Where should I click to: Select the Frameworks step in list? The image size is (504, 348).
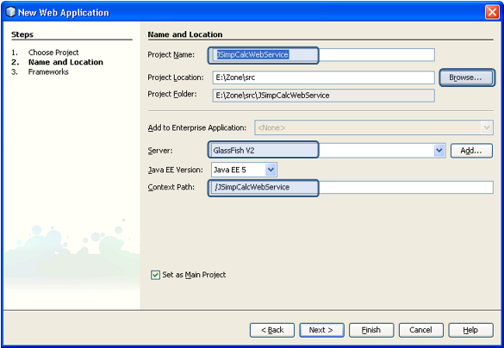pyautogui.click(x=48, y=71)
